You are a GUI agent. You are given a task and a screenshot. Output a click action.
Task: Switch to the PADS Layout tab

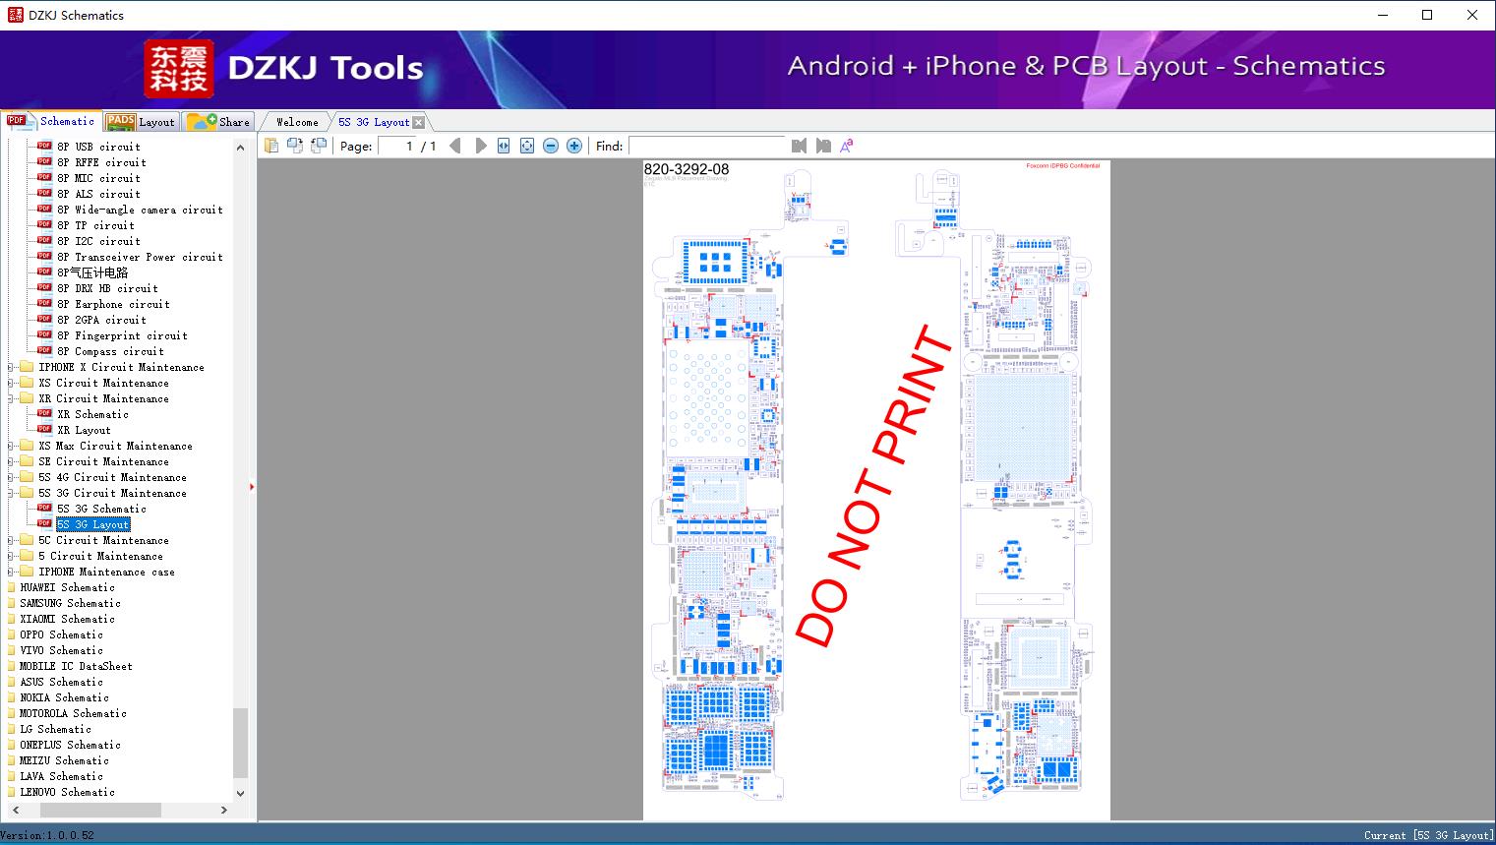142,121
